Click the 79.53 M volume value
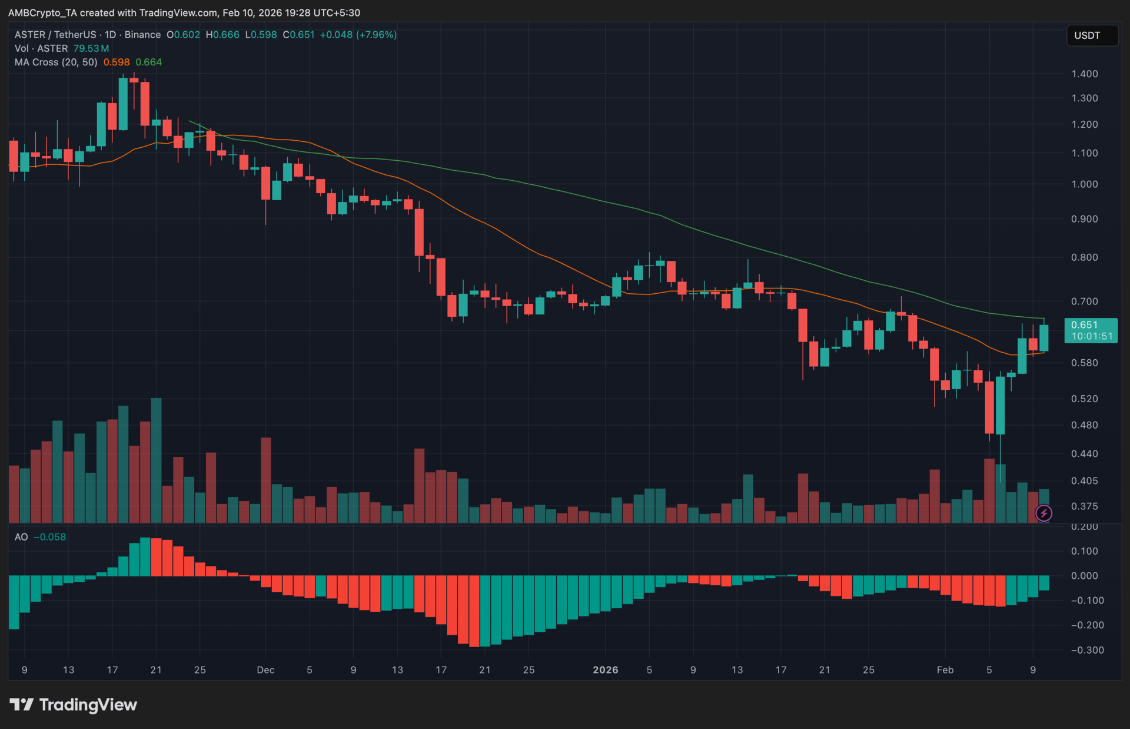 point(91,48)
